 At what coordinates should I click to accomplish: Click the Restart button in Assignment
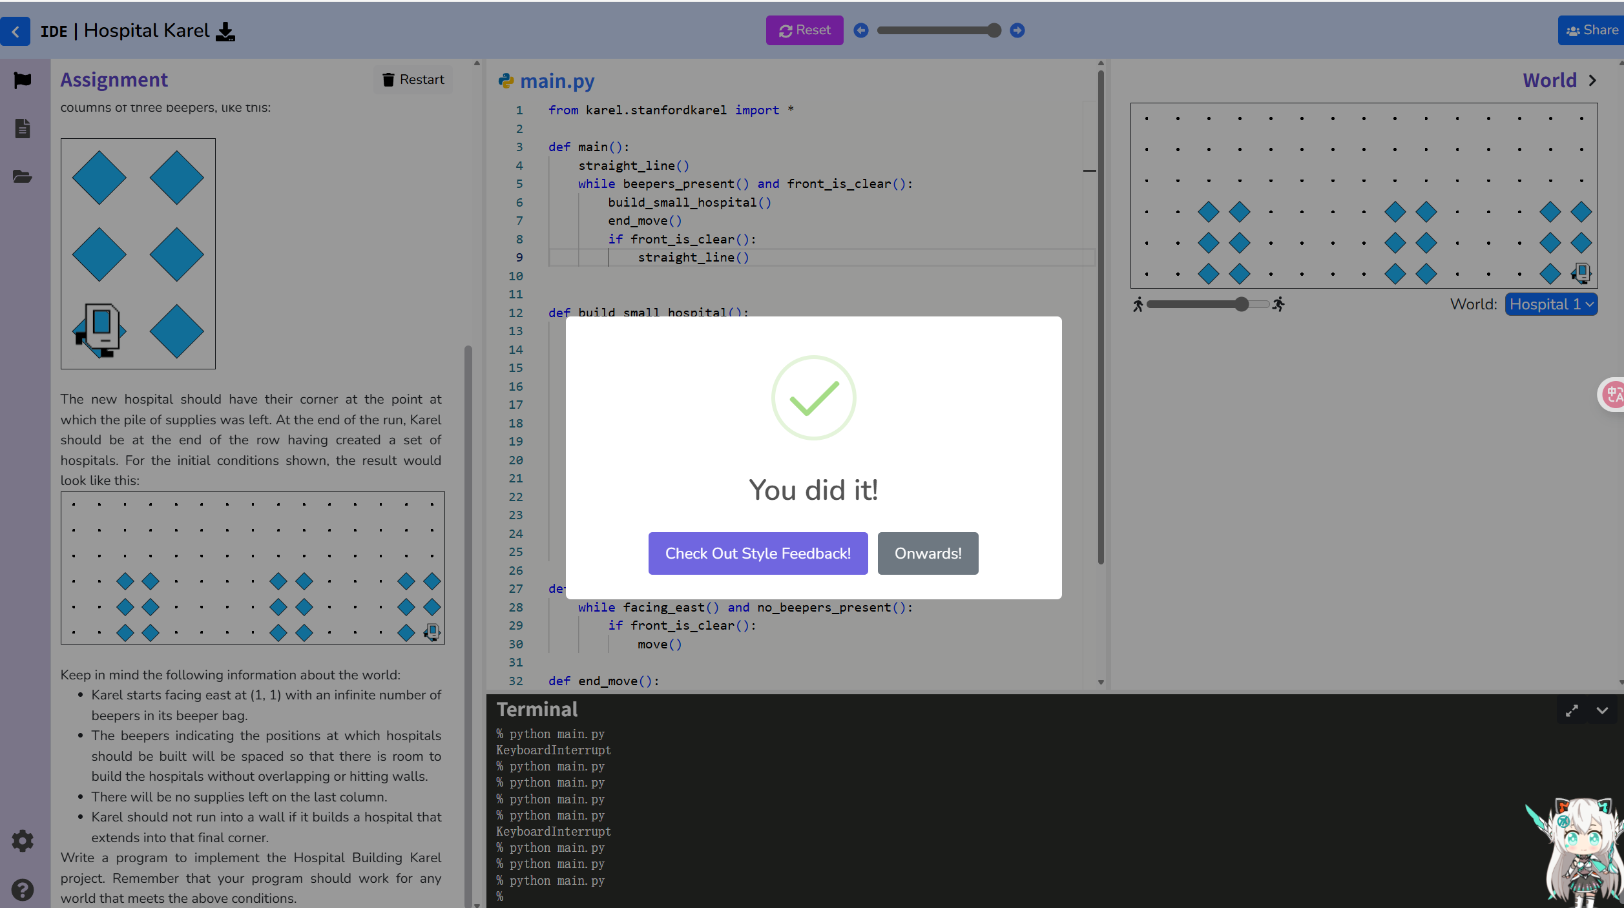[413, 79]
